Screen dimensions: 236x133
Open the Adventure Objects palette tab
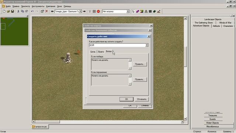click(x=201, y=26)
